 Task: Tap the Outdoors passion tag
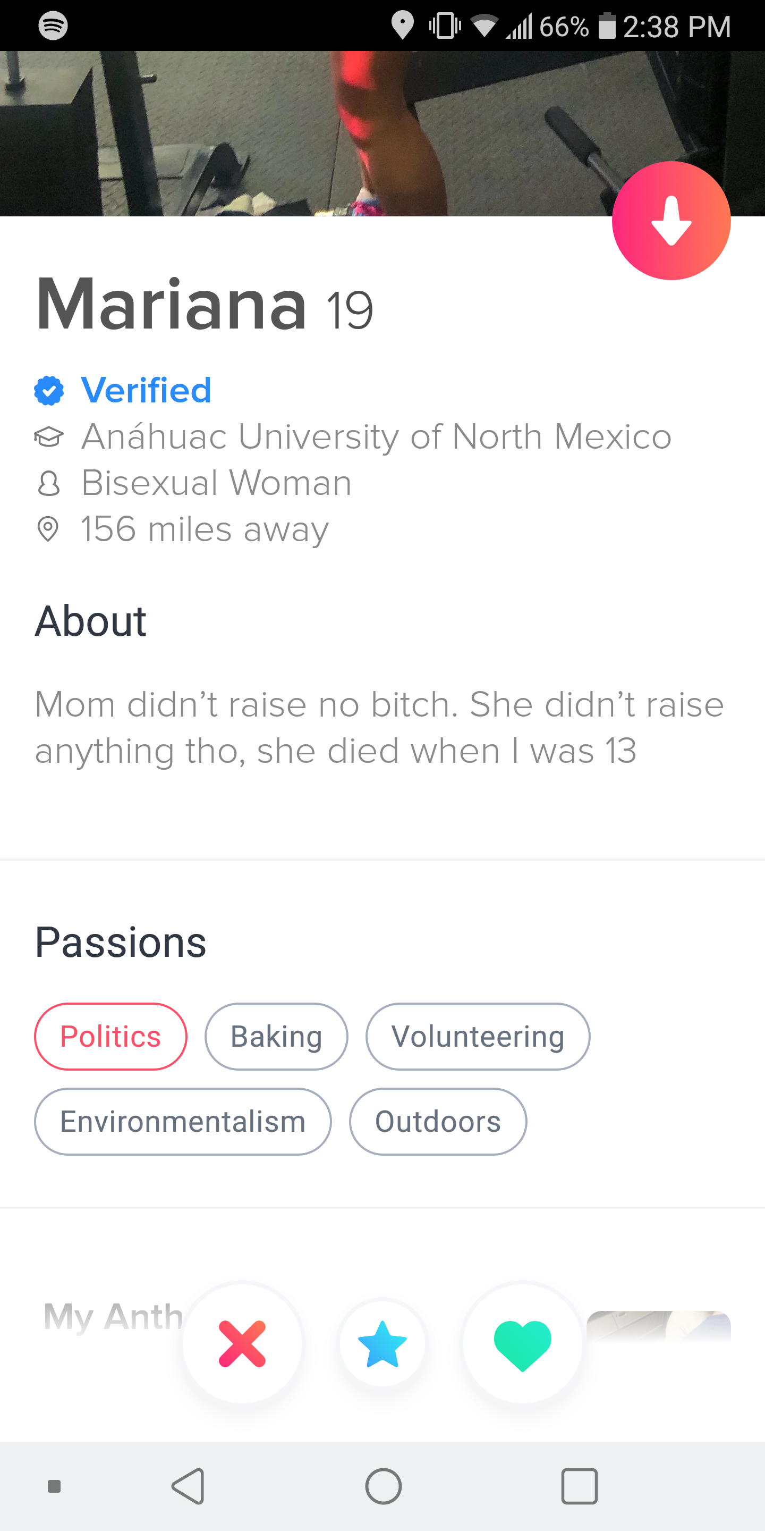coord(438,1122)
